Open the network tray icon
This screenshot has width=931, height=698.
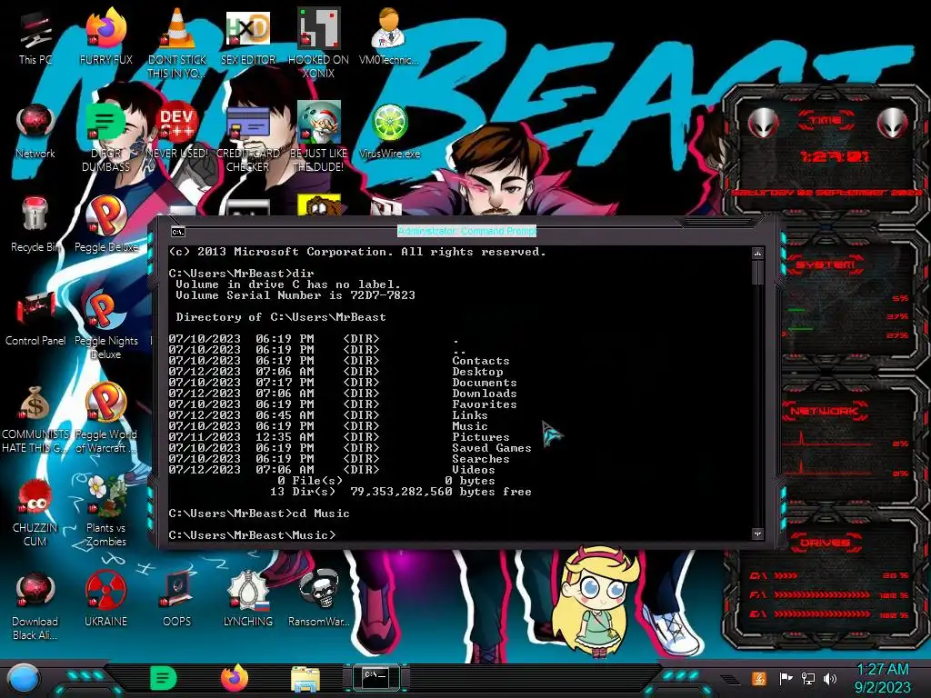point(807,678)
